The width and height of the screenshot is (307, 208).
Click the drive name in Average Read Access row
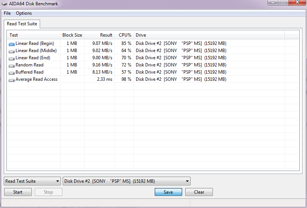click(181, 79)
